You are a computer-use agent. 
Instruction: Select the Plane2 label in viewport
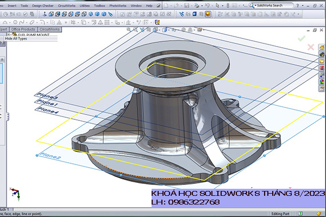tap(50, 156)
